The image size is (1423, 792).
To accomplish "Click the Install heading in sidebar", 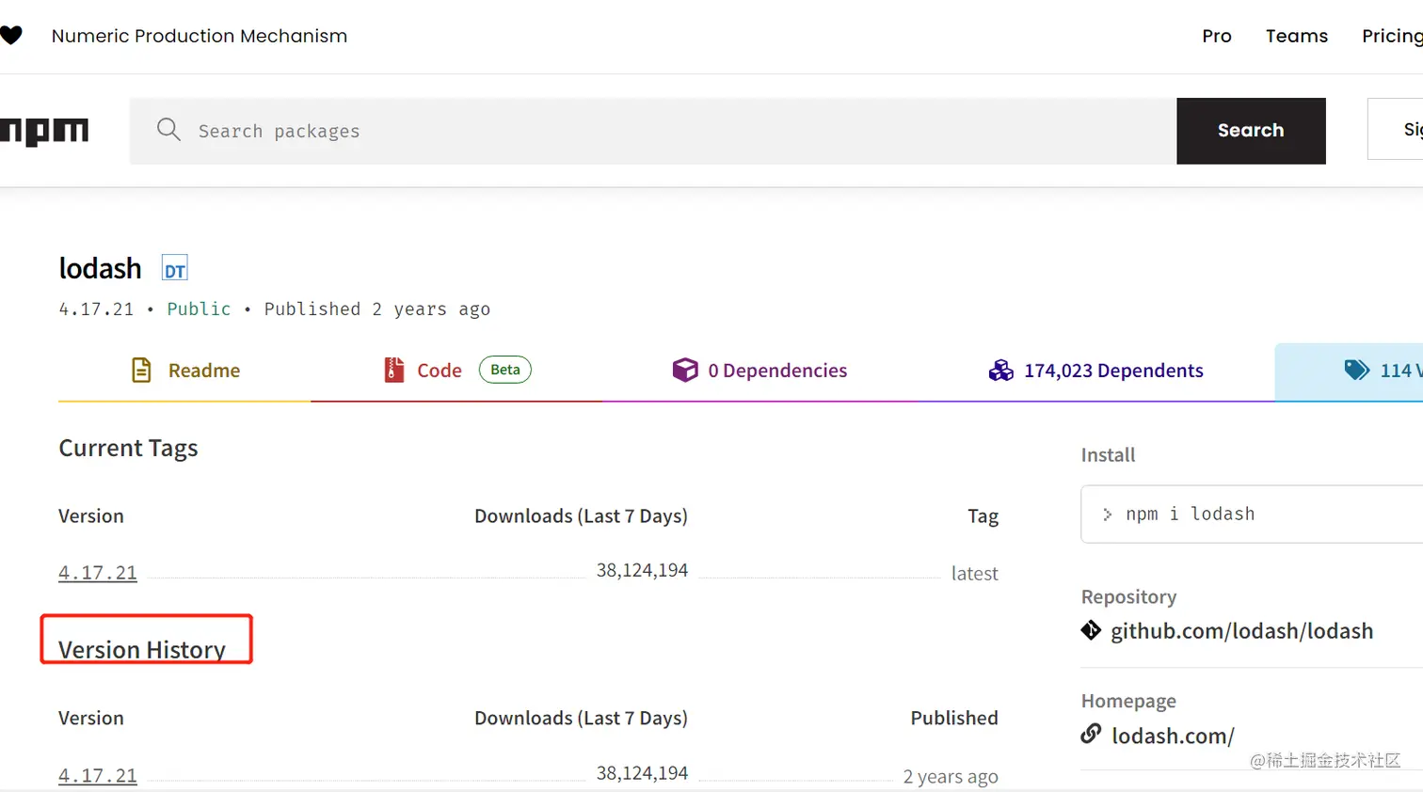I will (1108, 455).
